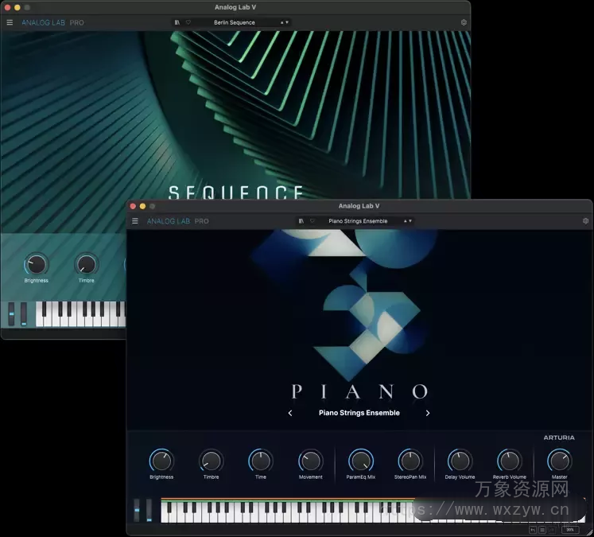Click pitch bend wheel in front window
The image size is (594, 537).
pyautogui.click(x=137, y=511)
